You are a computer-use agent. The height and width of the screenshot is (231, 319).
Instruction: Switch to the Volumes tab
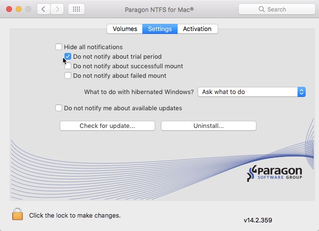click(125, 29)
